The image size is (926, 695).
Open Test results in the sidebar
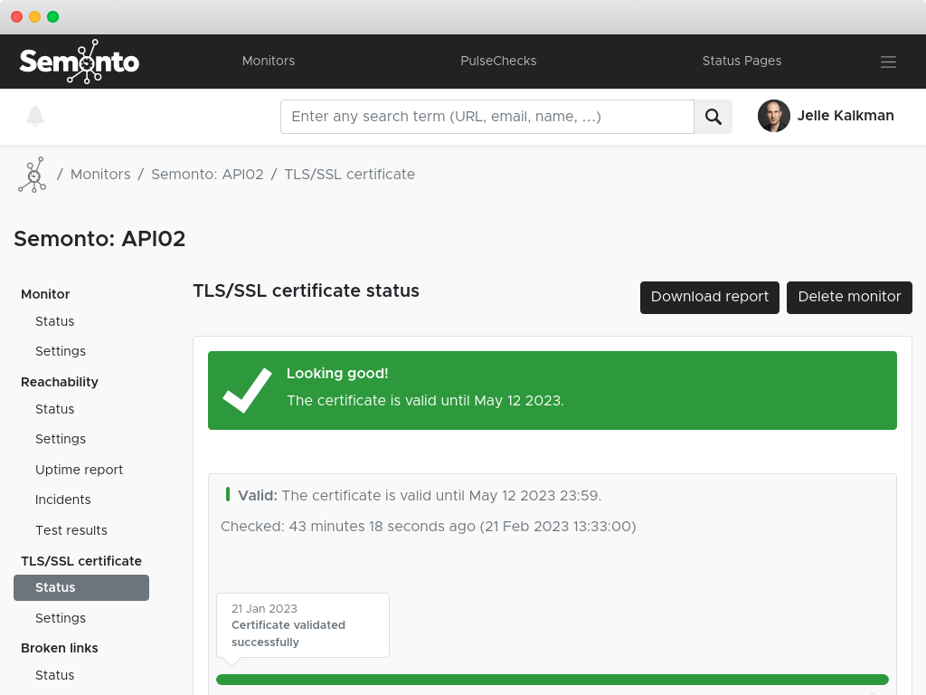[x=71, y=529]
